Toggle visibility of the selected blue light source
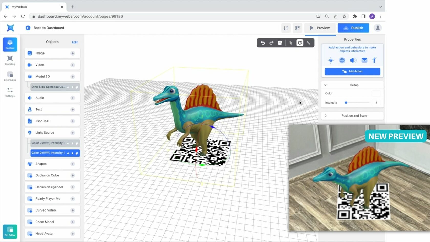430x242 pixels. tap(68, 153)
